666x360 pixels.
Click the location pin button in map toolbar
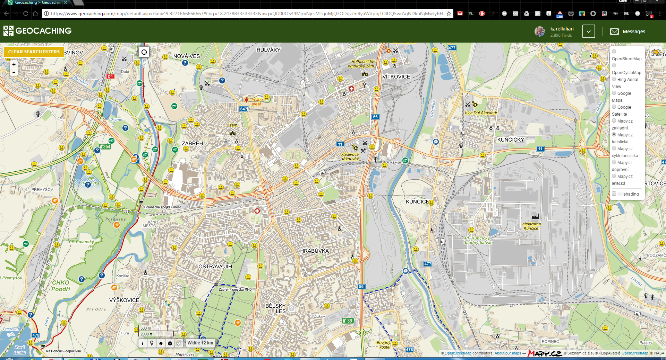(x=152, y=343)
